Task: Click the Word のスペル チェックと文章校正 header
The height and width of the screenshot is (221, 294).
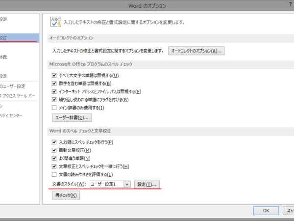Action: pos(80,131)
